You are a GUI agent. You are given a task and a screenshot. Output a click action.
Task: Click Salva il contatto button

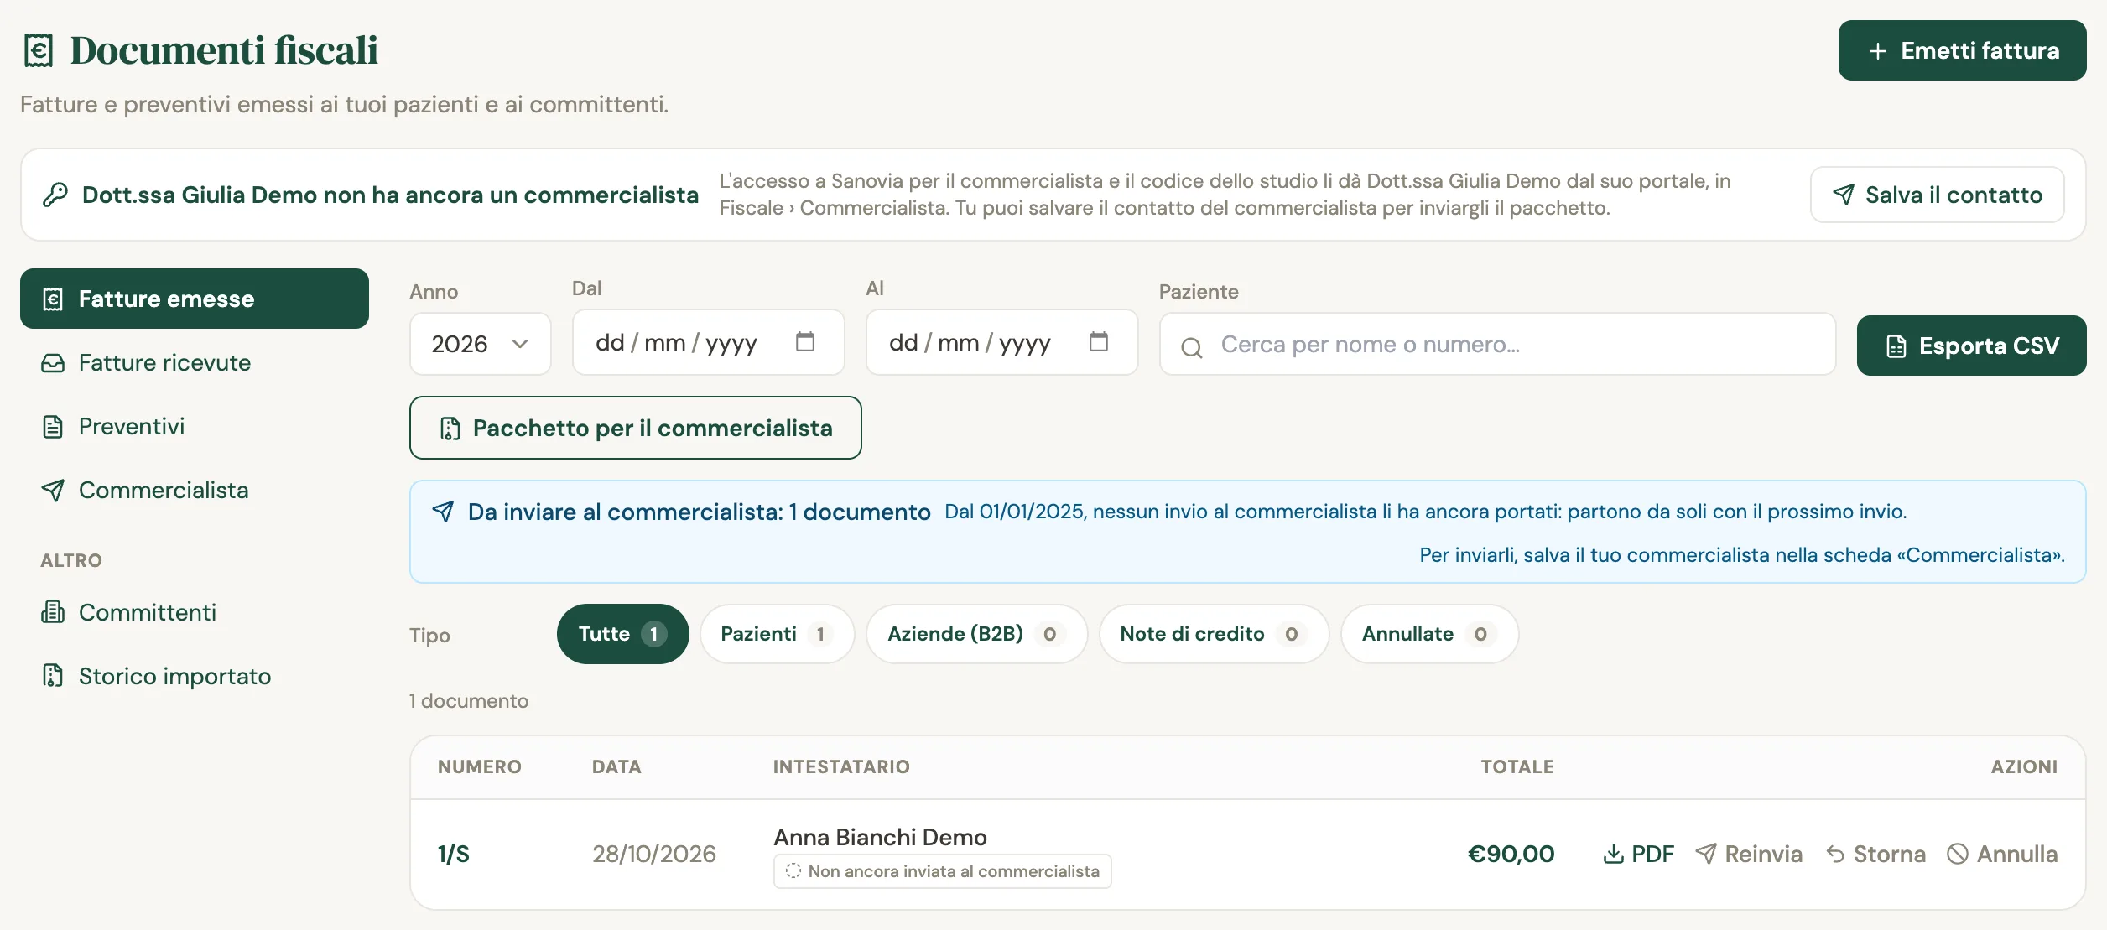1937,195
